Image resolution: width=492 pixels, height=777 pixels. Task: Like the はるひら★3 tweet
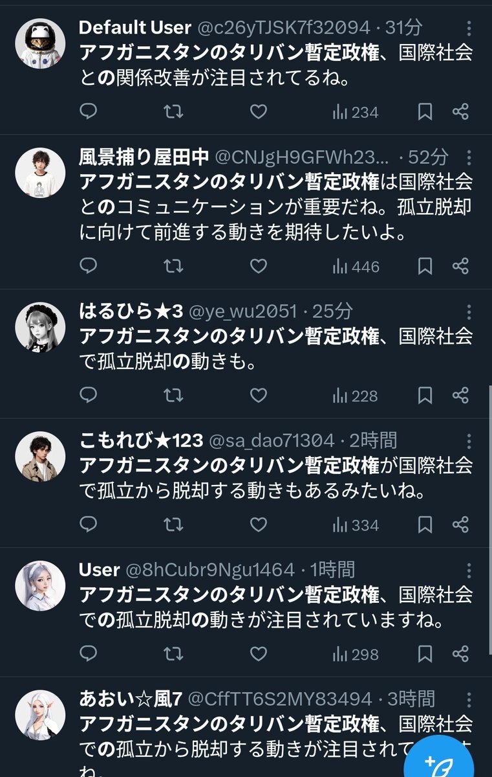coord(259,396)
